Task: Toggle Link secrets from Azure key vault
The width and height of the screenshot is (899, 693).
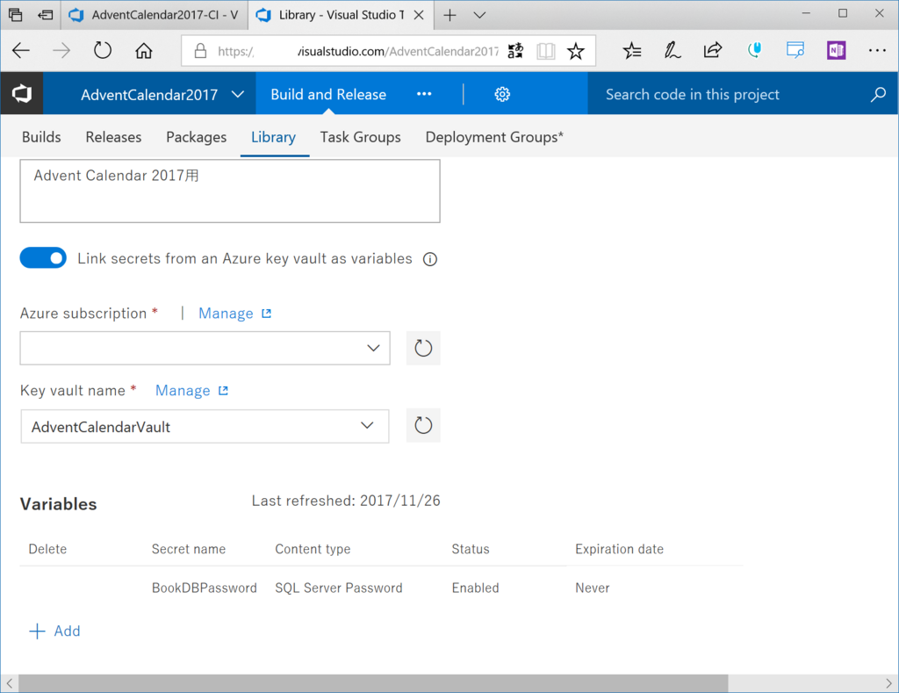Action: [43, 258]
